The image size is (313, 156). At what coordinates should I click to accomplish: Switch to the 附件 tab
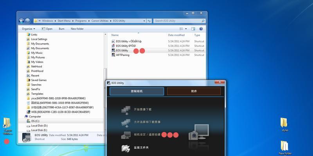[x=194, y=91]
